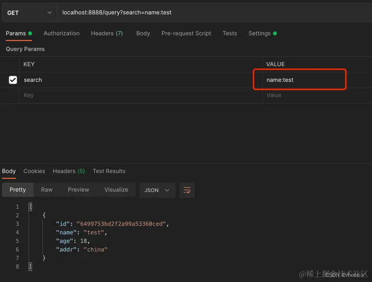Screen dimensions: 372x282
Task: Open the request Headers (7) tab
Action: point(107,33)
